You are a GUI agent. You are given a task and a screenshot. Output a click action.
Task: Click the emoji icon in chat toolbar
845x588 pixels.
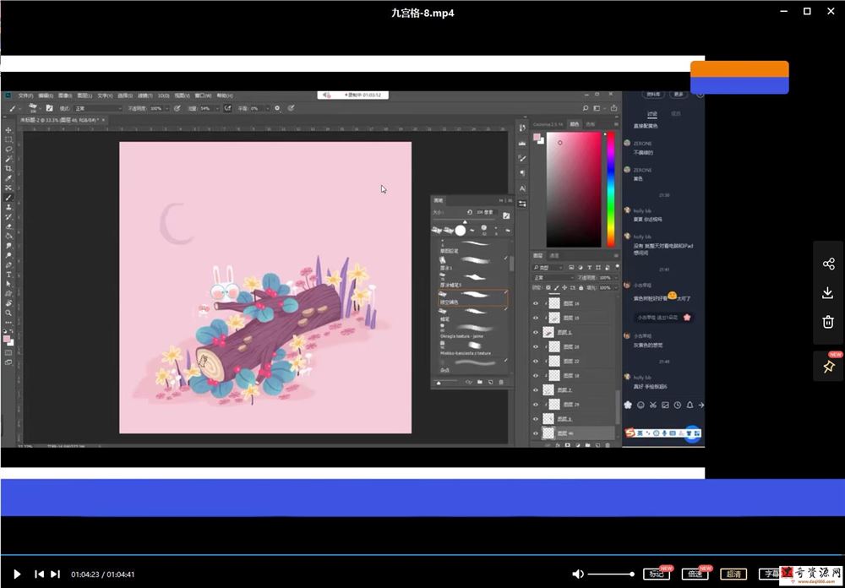641,405
